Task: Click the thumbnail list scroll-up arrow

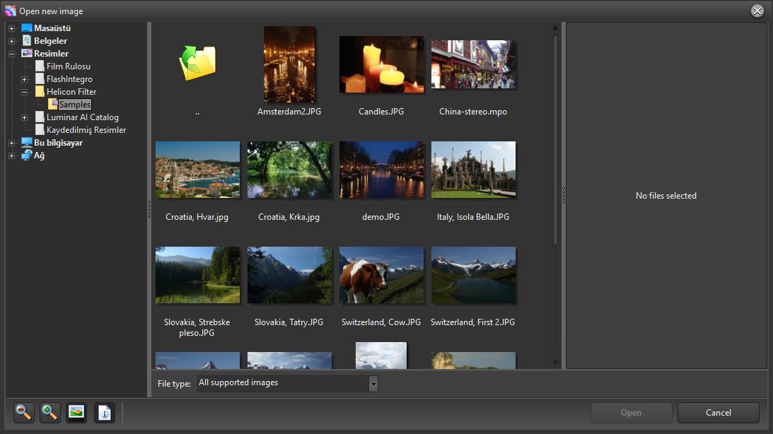Action: tap(556, 28)
